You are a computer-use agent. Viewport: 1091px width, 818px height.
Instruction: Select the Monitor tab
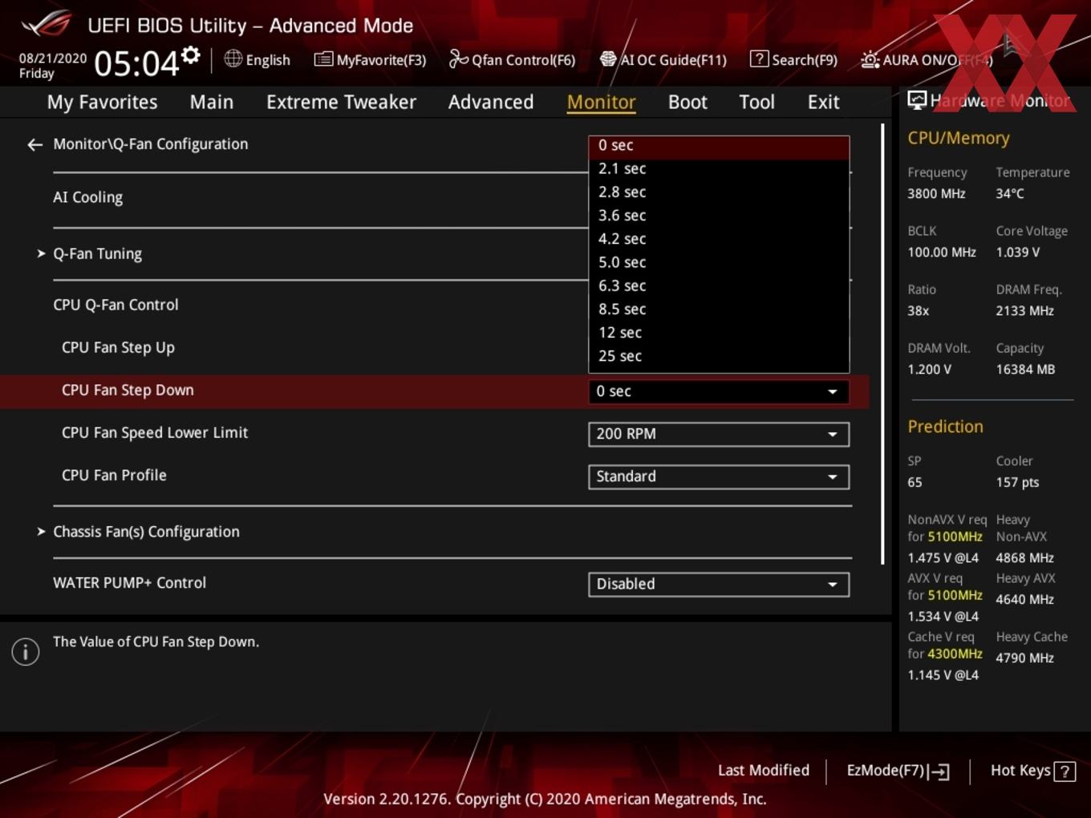point(601,102)
